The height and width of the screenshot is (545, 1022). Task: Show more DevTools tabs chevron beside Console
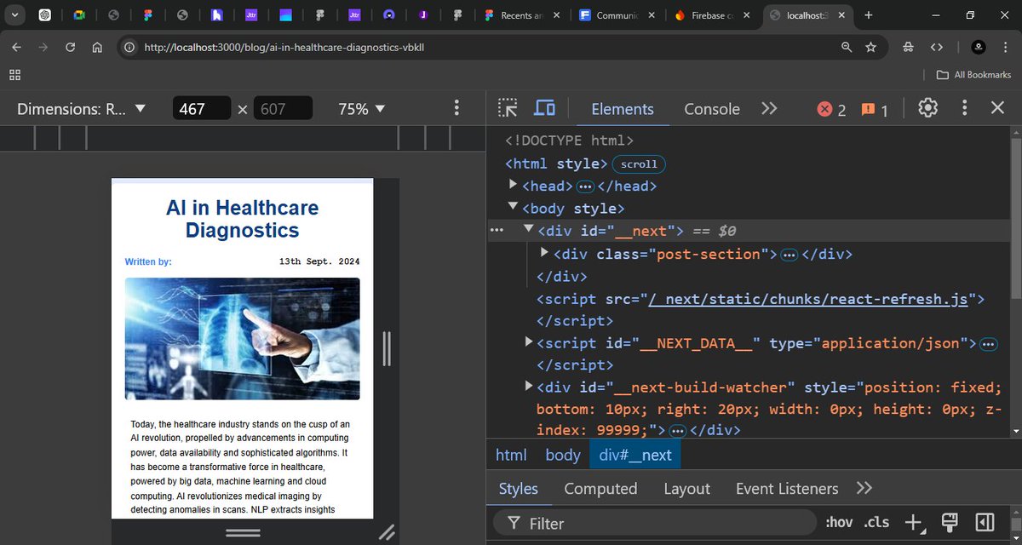click(x=769, y=108)
